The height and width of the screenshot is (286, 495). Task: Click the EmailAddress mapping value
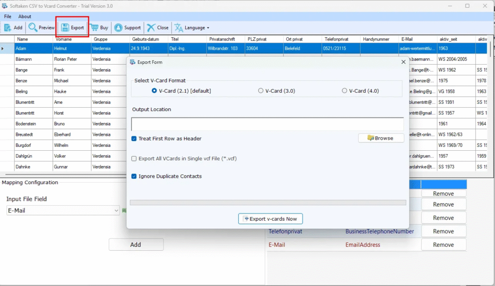pyautogui.click(x=363, y=244)
